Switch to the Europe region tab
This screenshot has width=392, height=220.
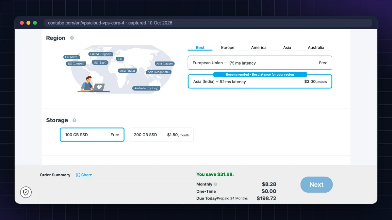point(228,48)
